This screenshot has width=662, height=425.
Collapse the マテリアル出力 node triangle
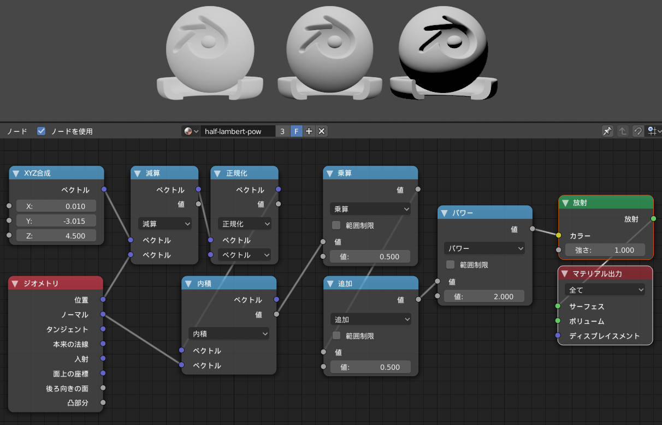[564, 273]
